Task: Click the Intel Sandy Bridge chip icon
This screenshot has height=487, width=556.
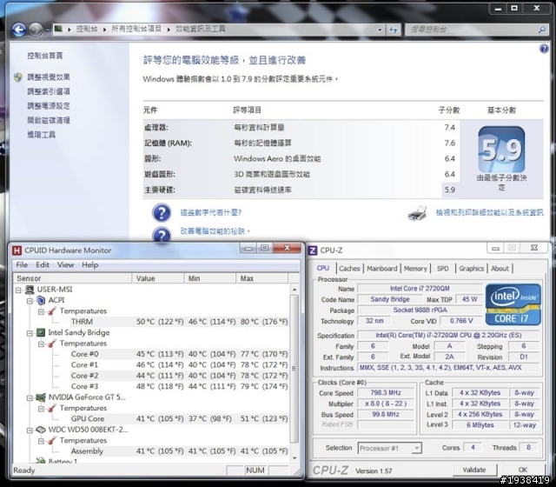Action: 41,332
